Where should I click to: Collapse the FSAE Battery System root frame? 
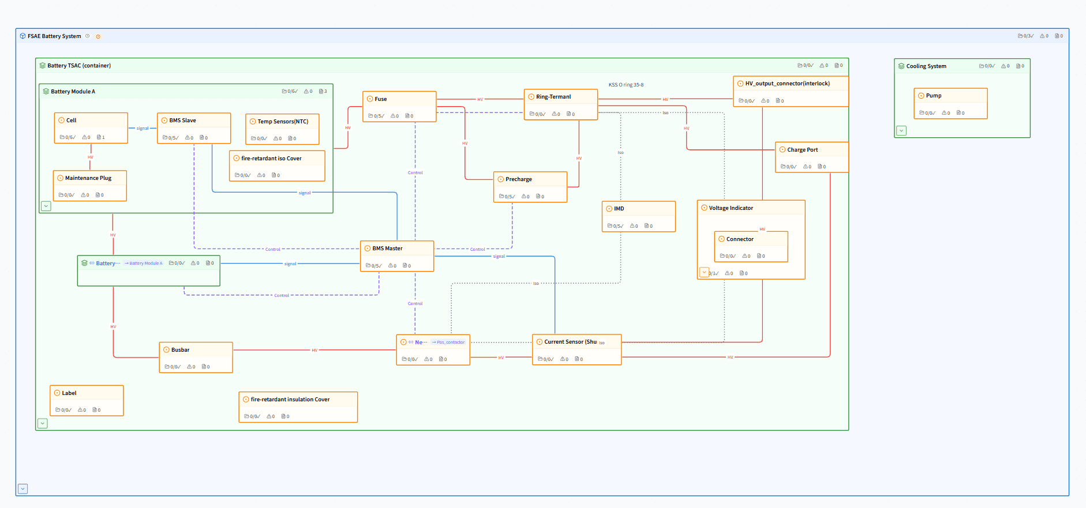click(23, 489)
